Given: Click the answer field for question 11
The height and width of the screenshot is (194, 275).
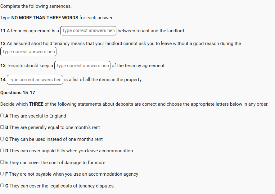Looking at the screenshot, I should coord(88,30).
